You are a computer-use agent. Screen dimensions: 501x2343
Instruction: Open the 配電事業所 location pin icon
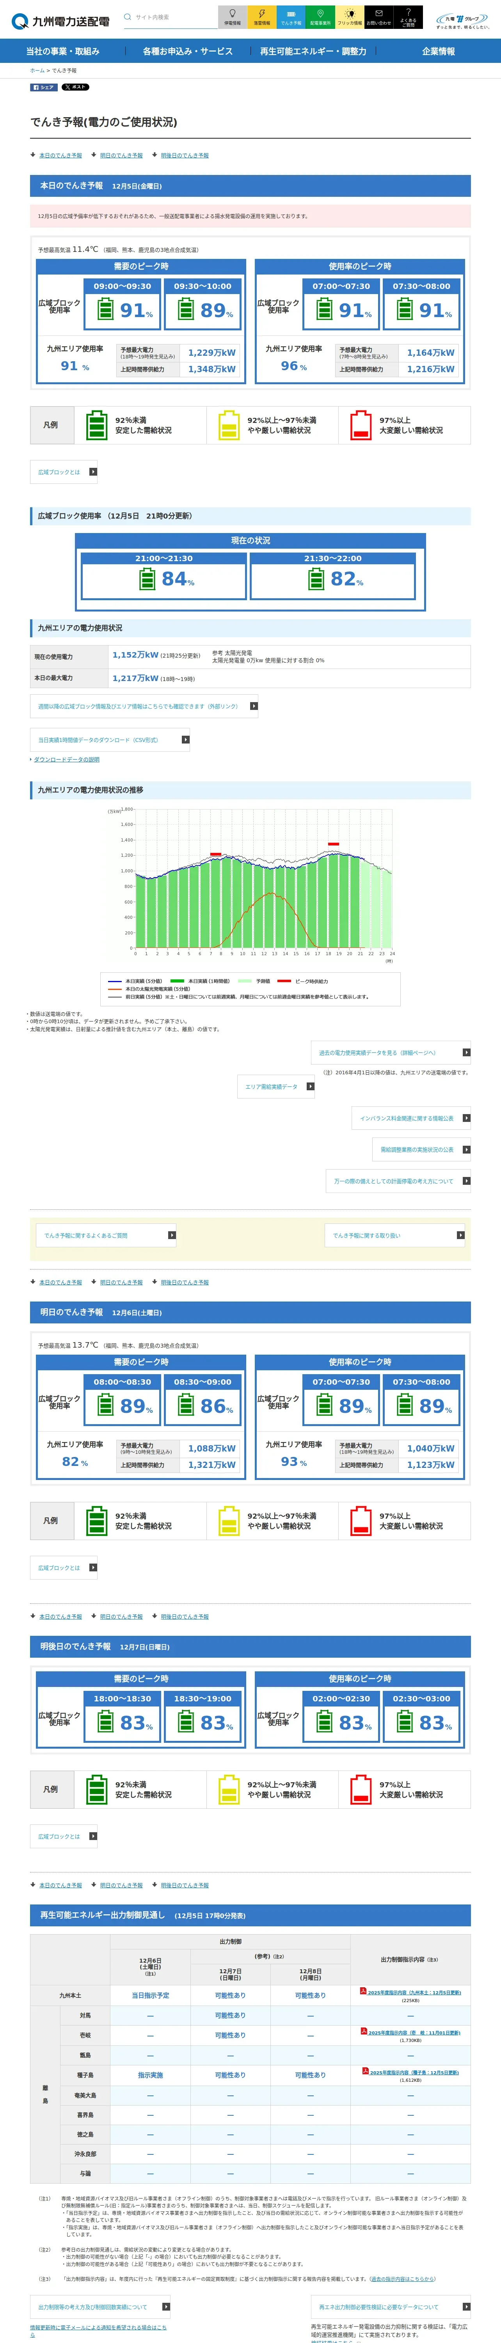320,17
